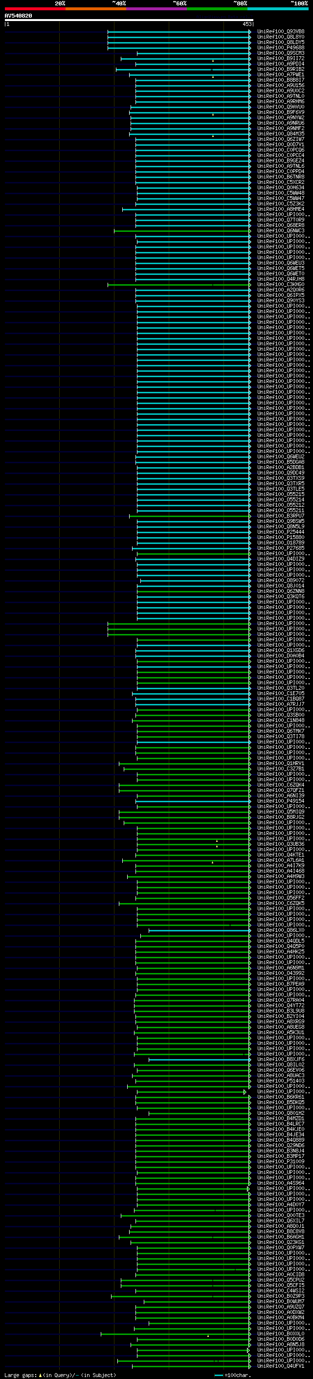Click hit label UniRef100_Q29ND6
Image resolution: width=313 pixels, height=1379 pixels.
281,1146
